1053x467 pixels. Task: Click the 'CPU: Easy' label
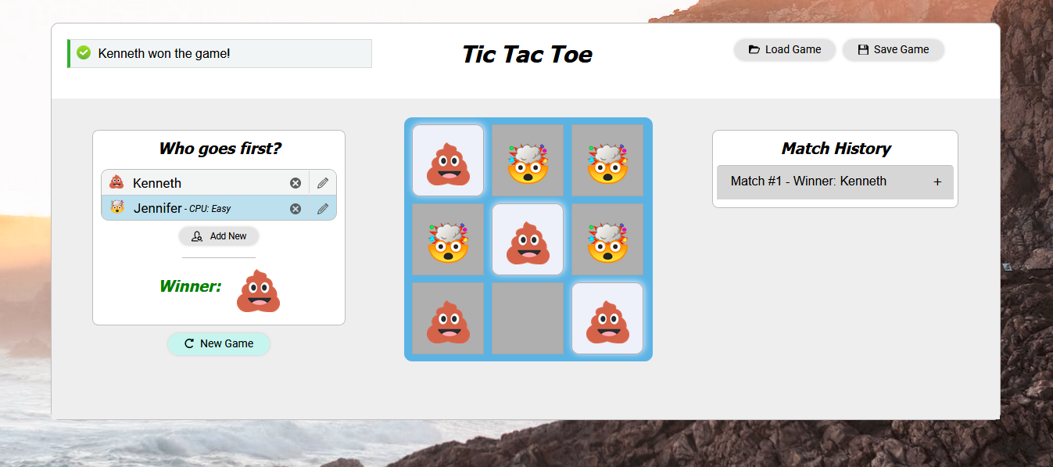(x=210, y=209)
